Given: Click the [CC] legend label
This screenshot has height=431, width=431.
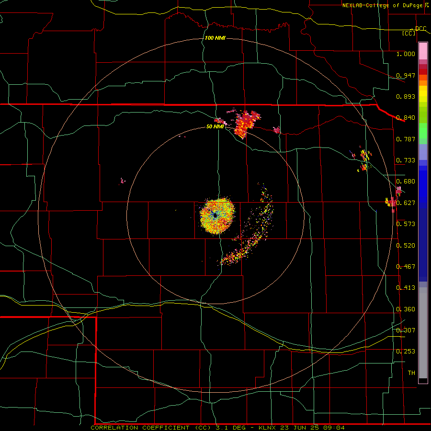Looking at the screenshot, I should click(x=409, y=33).
